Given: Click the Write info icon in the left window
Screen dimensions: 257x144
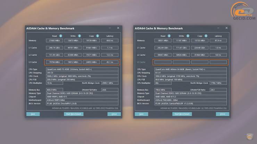Looking at the screenshot, I should (x=80, y=36).
